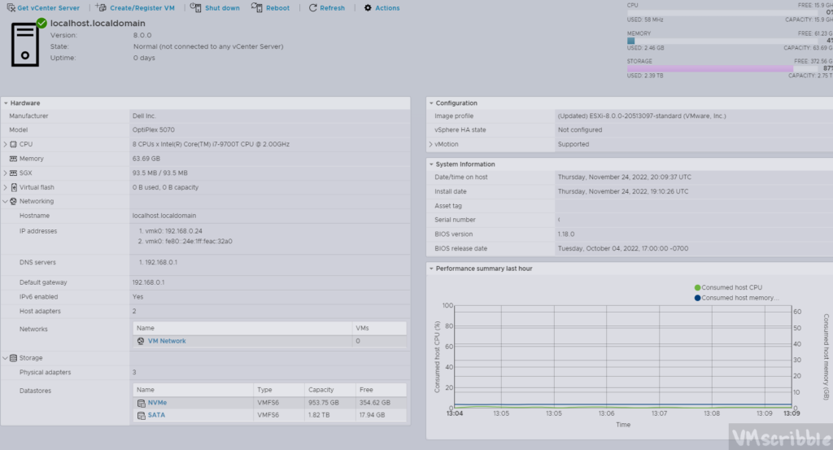Expand the SGX row details
833x450 pixels.
6,173
